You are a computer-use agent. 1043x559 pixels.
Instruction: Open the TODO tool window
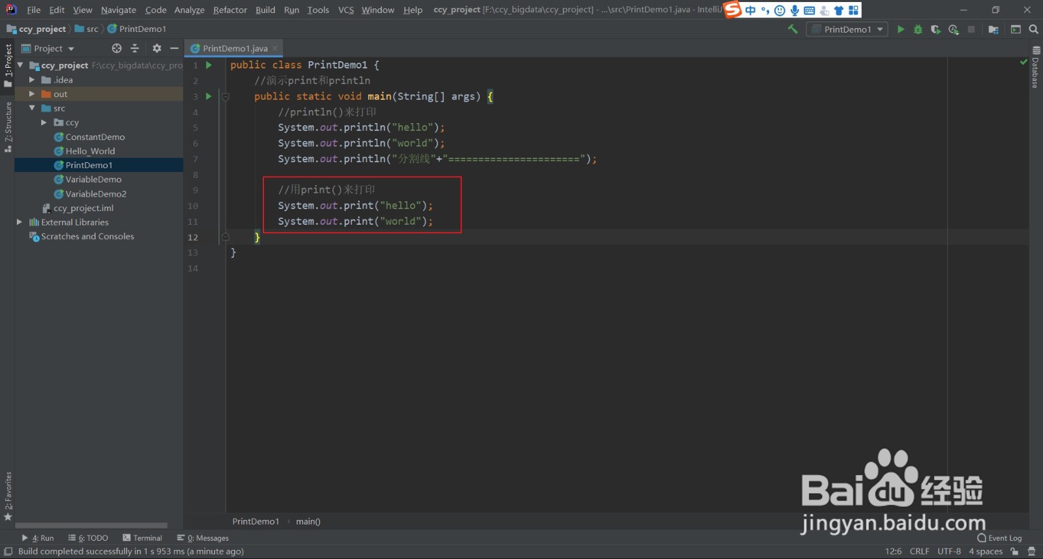tap(88, 538)
